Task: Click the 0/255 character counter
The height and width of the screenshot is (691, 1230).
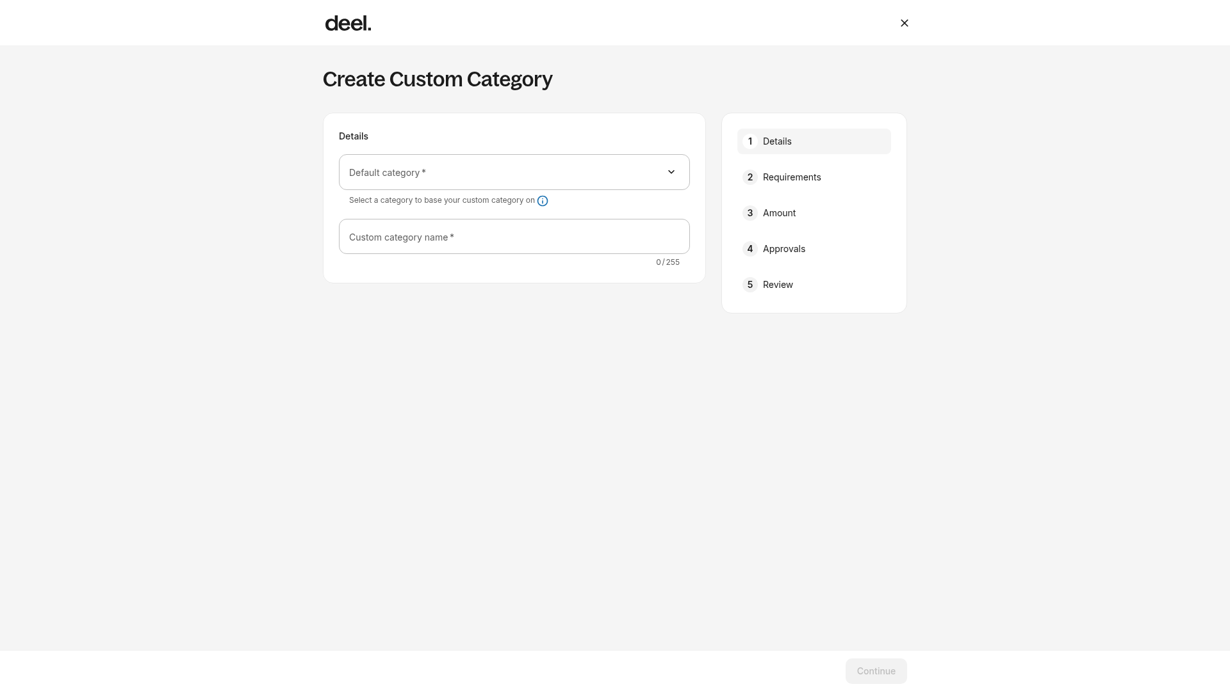Action: click(668, 262)
